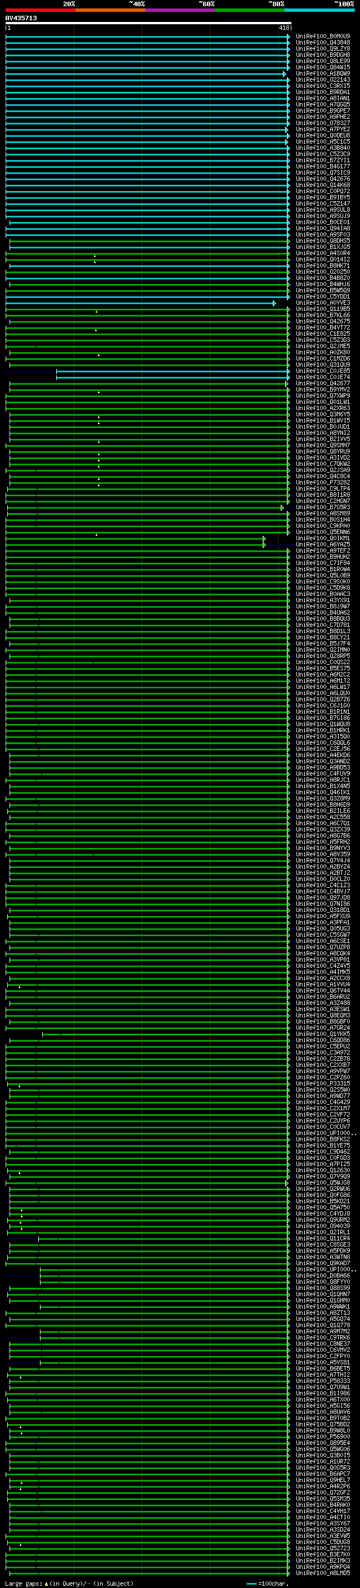Click the purple ~60% identity color band

(181, 11)
